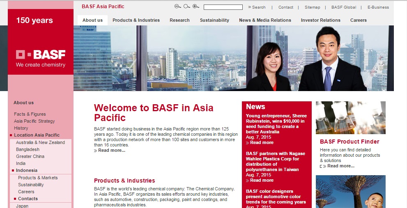Select Australia & New Zealand location
The image size is (407, 208).
point(40,142)
